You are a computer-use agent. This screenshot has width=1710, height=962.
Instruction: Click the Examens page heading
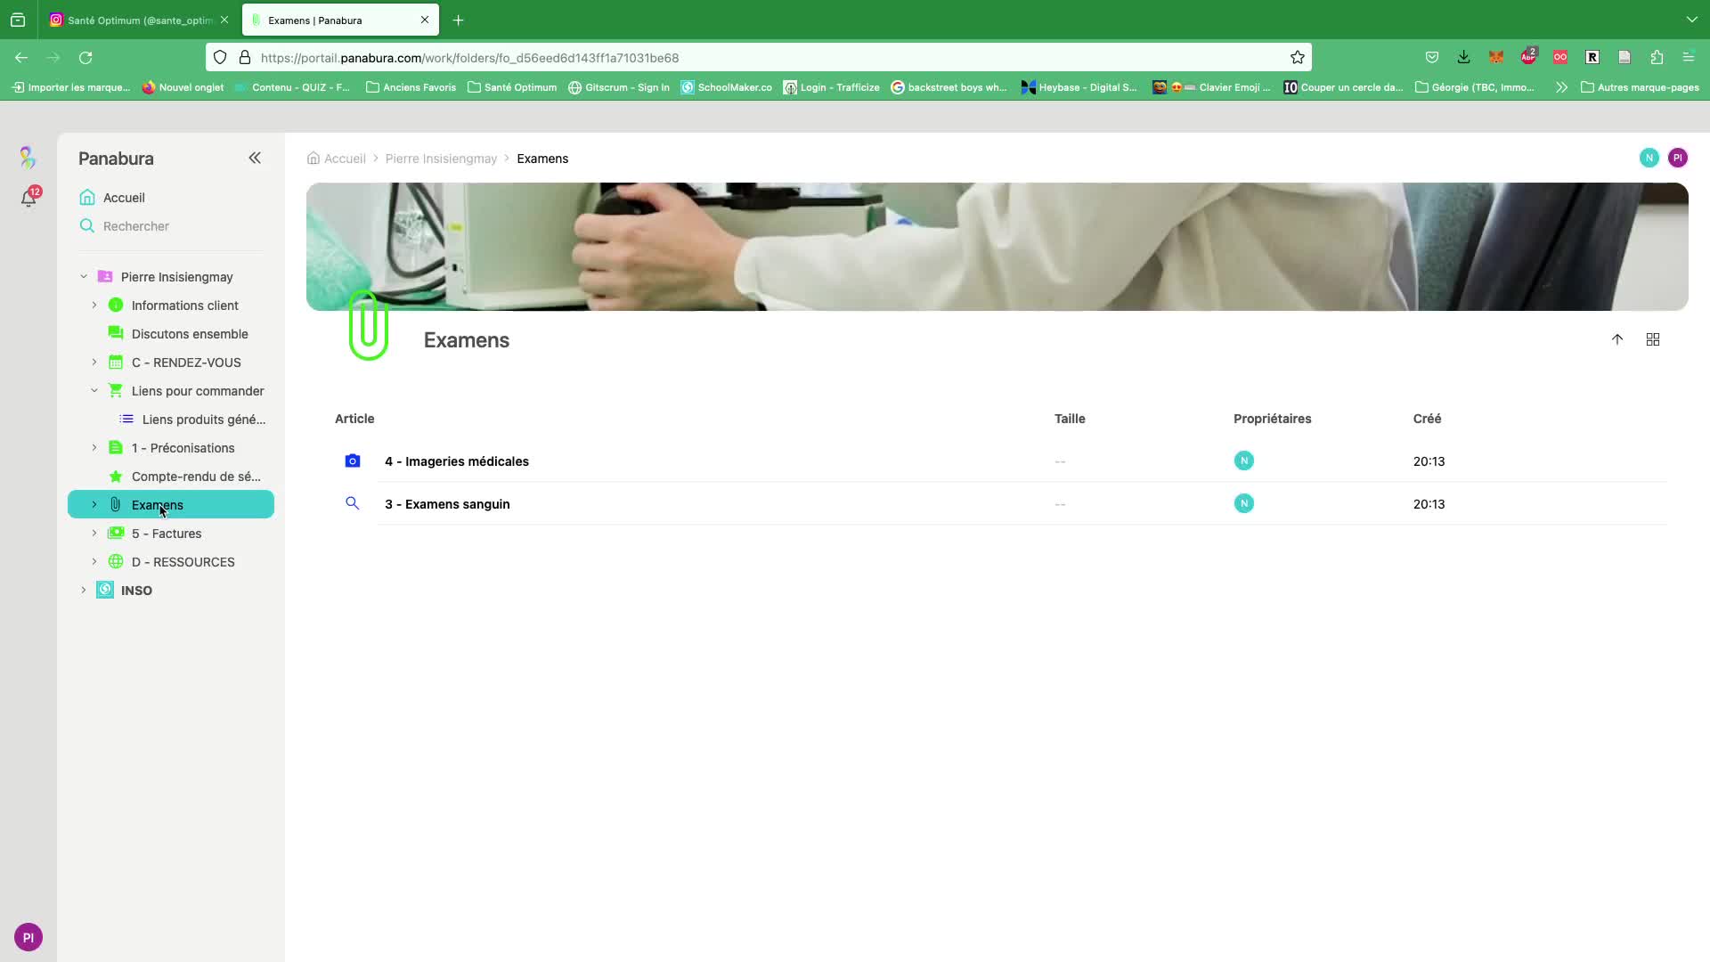point(467,340)
